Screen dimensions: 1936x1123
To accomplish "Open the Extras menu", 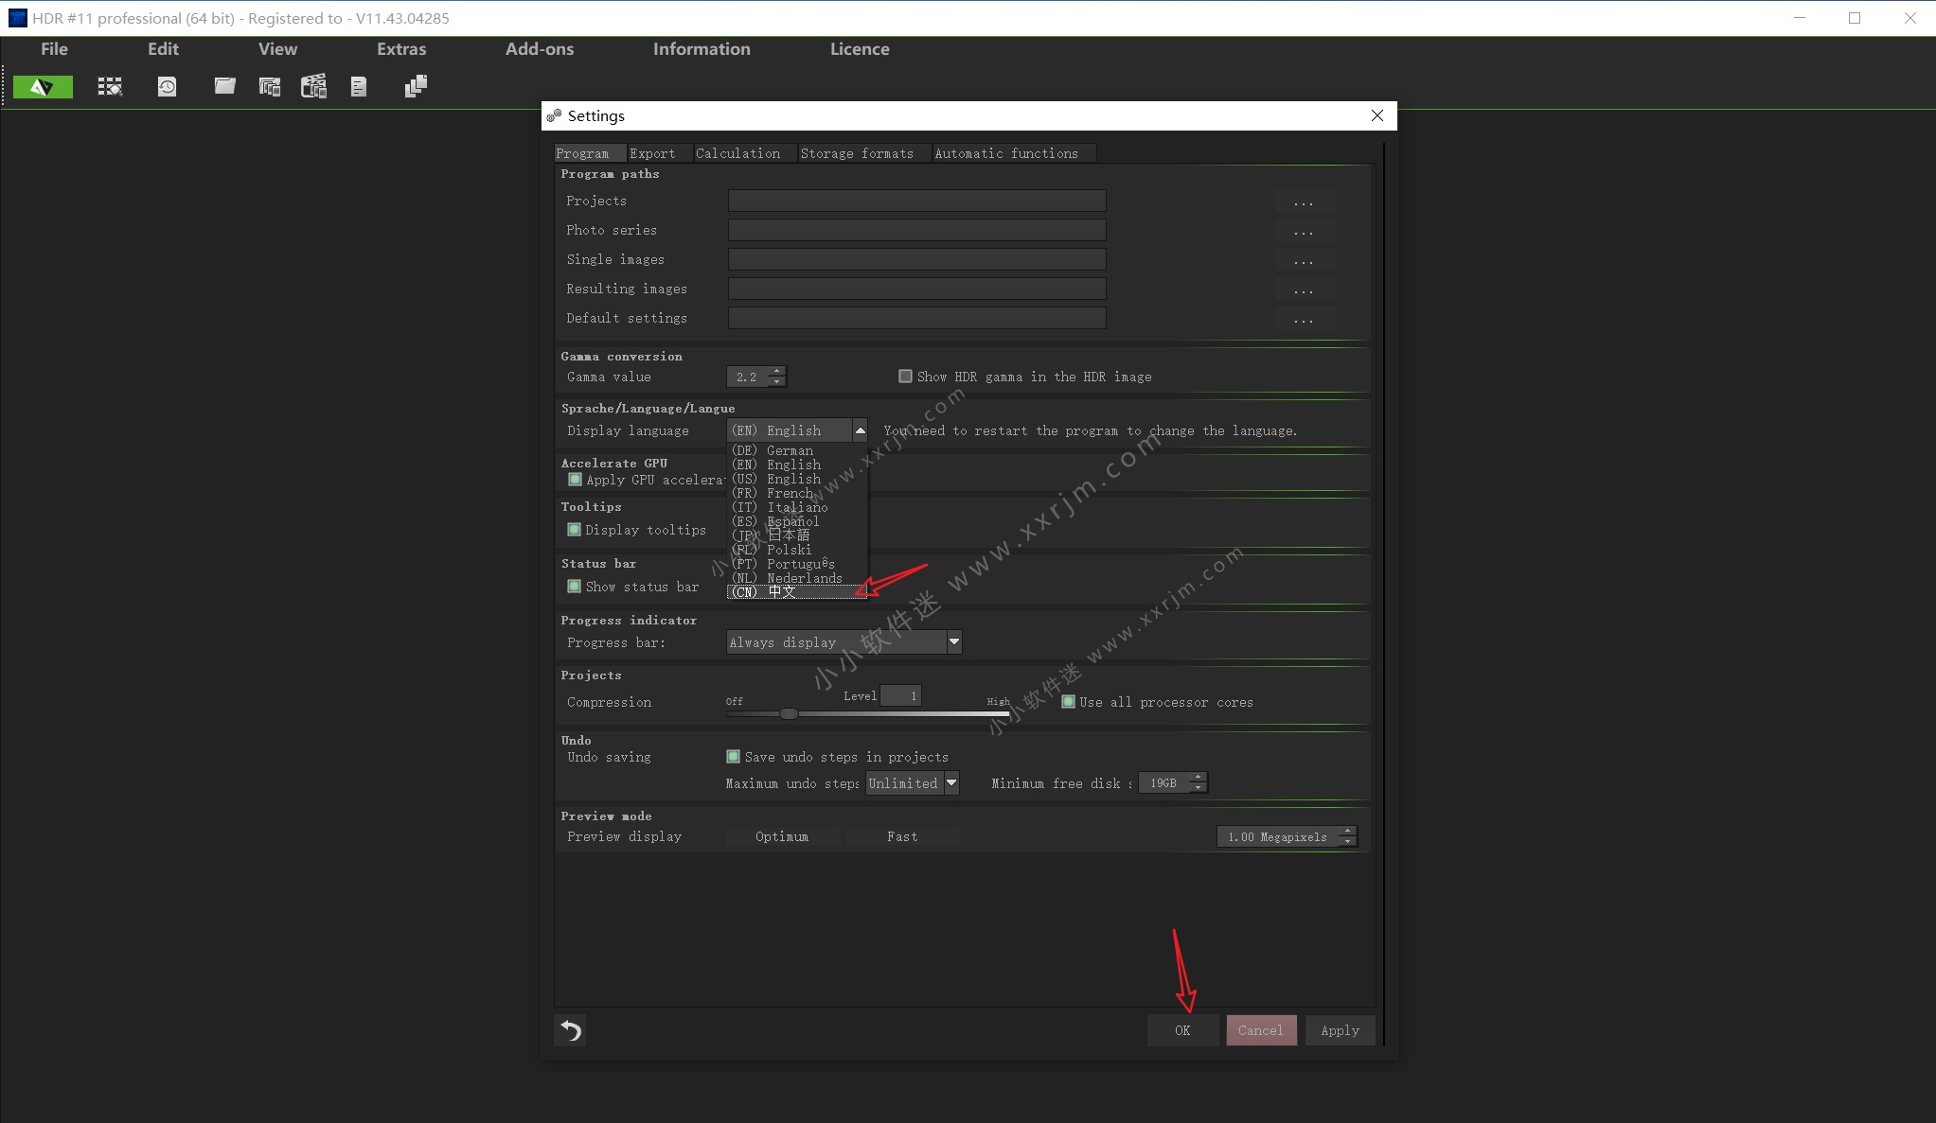I will 401,49.
